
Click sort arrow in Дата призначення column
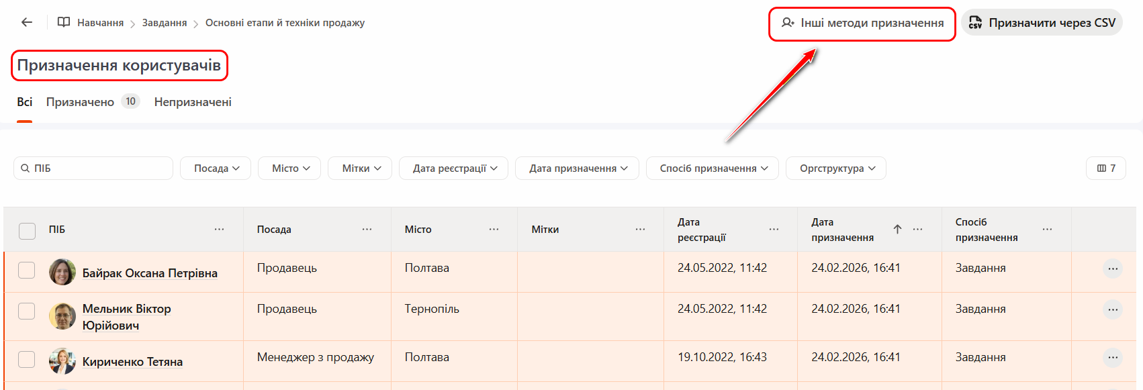coord(897,230)
